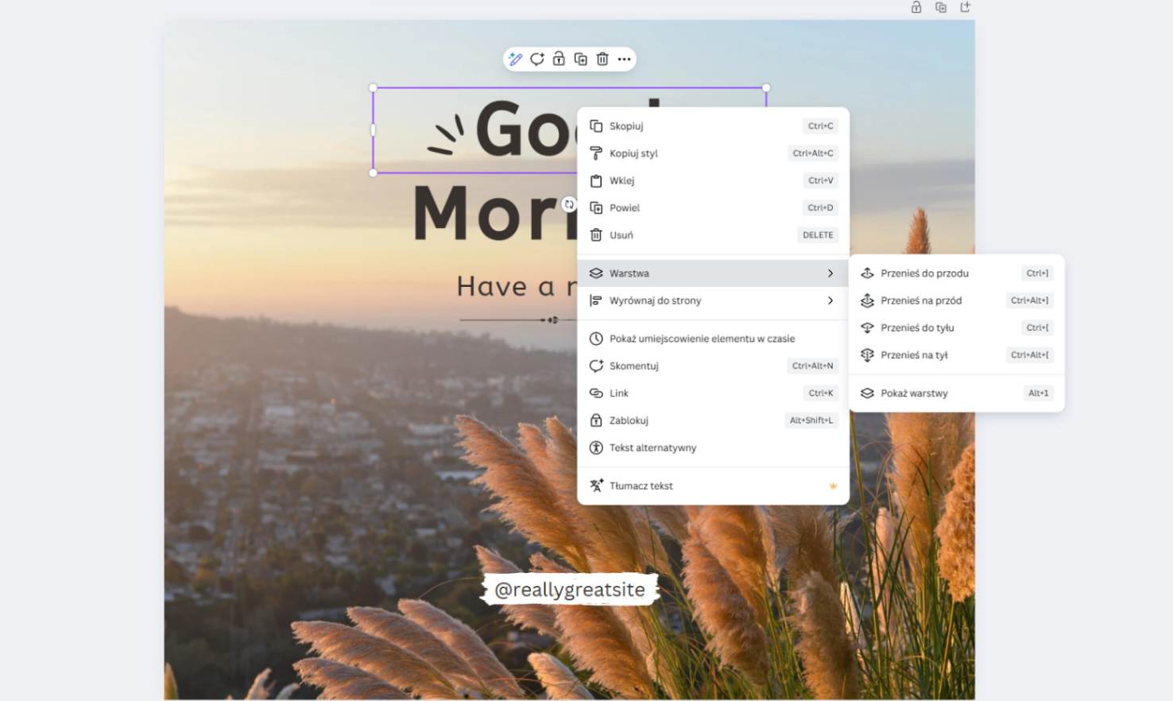The height and width of the screenshot is (701, 1173).
Task: Select Tekst alternatywny menu entry
Action: coord(713,447)
